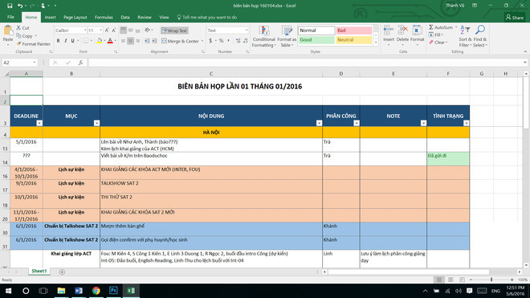530x298 pixels.
Task: Click the Name Box showing A2
Action: pyautogui.click(x=19, y=63)
